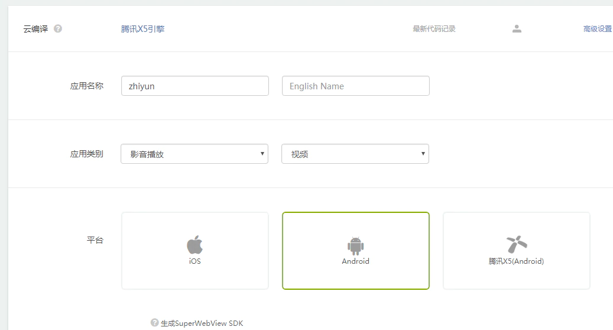Open the 腾讯X5引擎 link
This screenshot has width=613, height=330.
(142, 29)
